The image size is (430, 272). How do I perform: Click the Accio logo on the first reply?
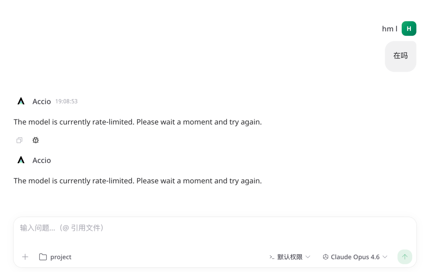[x=21, y=101]
